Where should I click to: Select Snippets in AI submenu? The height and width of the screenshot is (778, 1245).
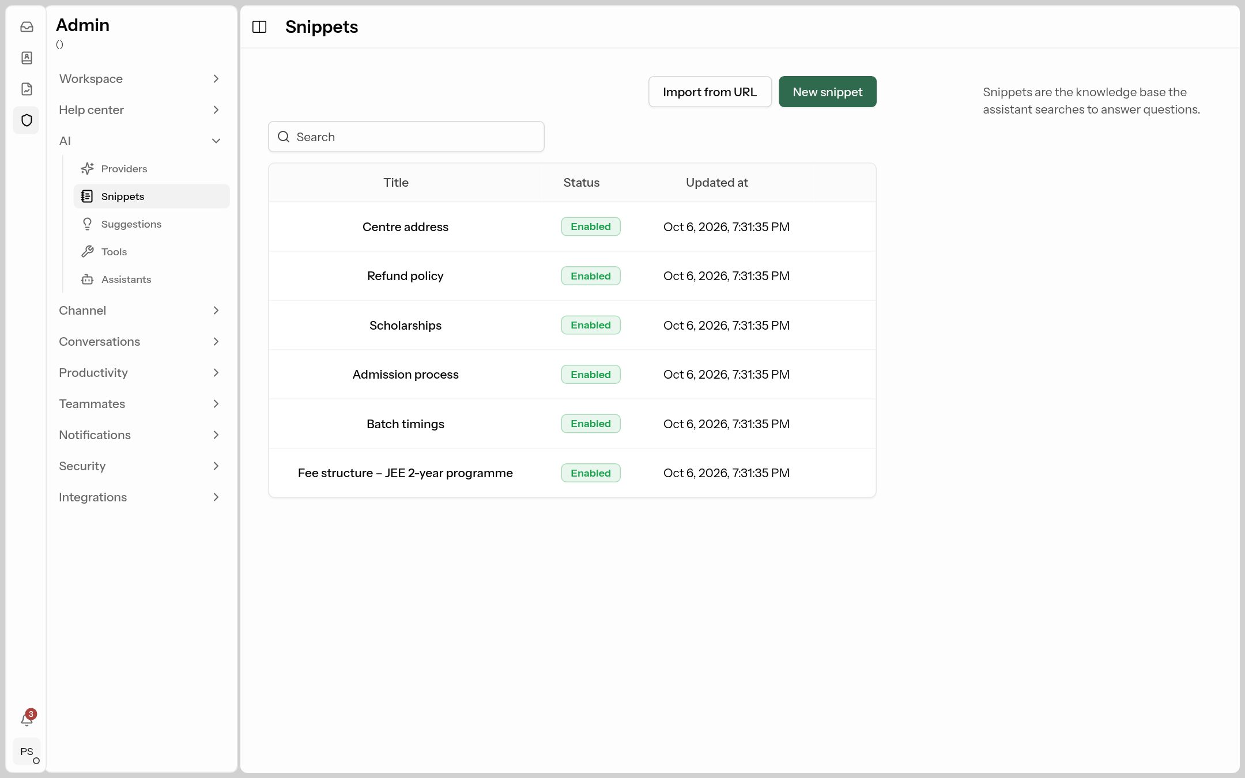(152, 197)
